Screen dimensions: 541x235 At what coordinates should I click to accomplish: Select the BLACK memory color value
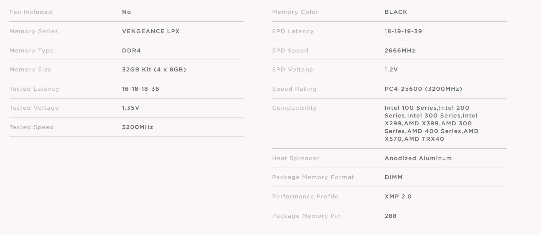pyautogui.click(x=396, y=12)
